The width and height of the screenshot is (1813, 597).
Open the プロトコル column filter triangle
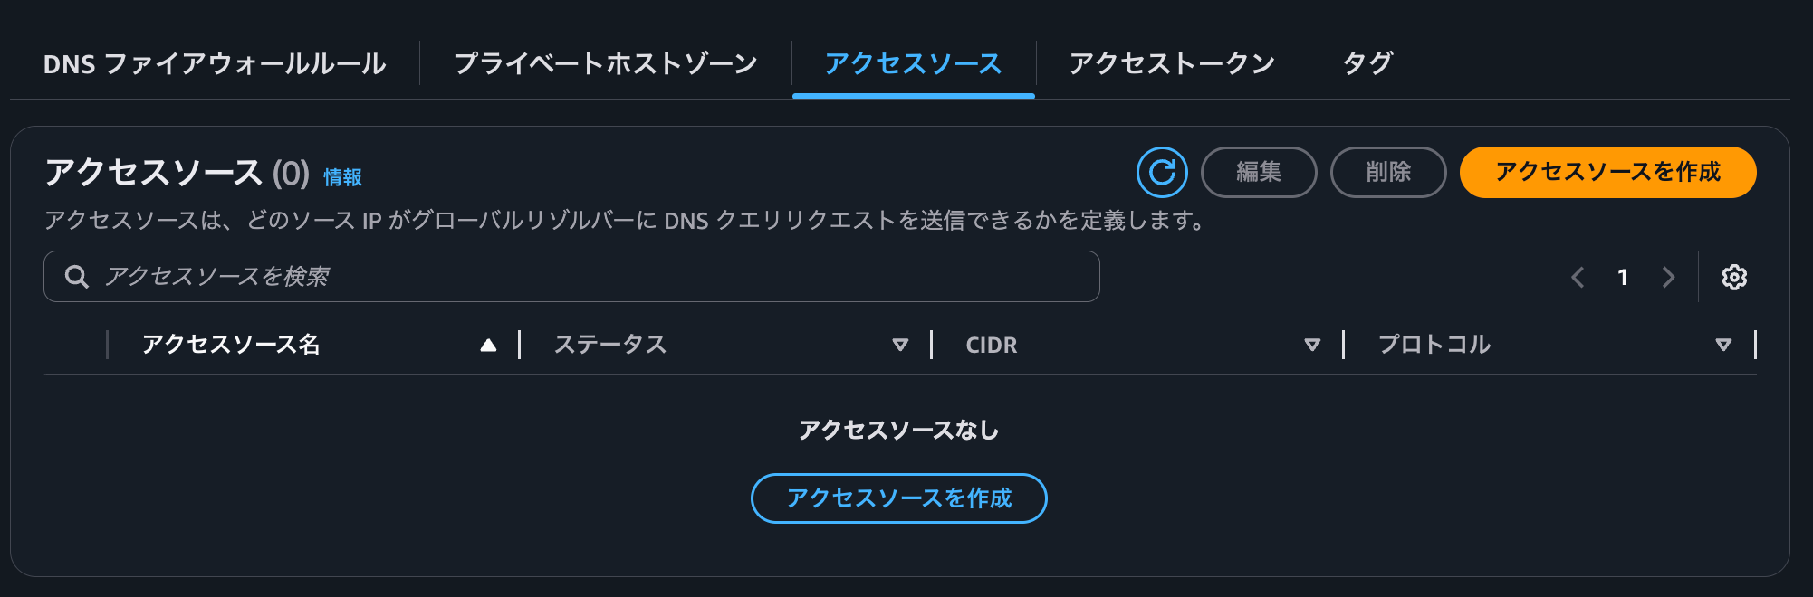point(1723,345)
